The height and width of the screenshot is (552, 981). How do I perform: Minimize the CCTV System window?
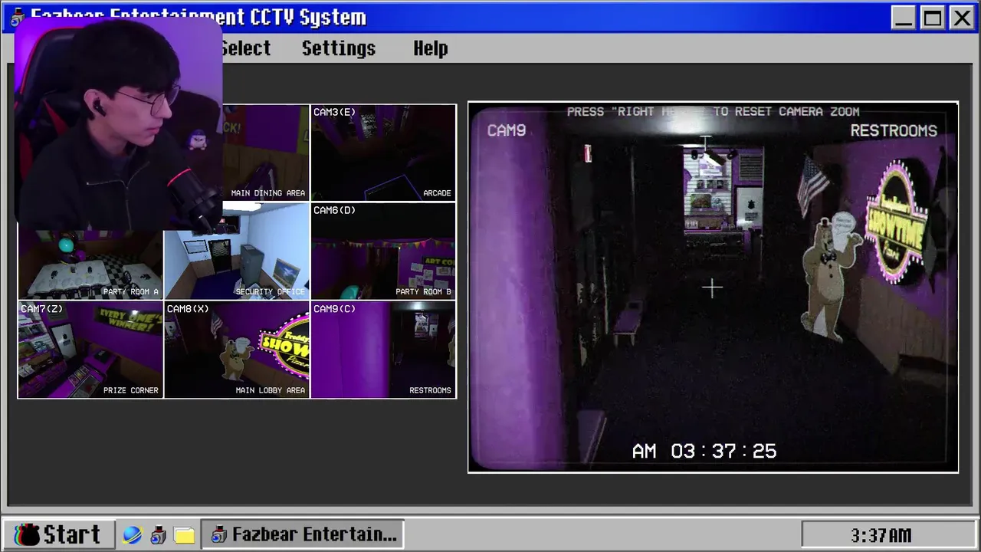tap(904, 18)
